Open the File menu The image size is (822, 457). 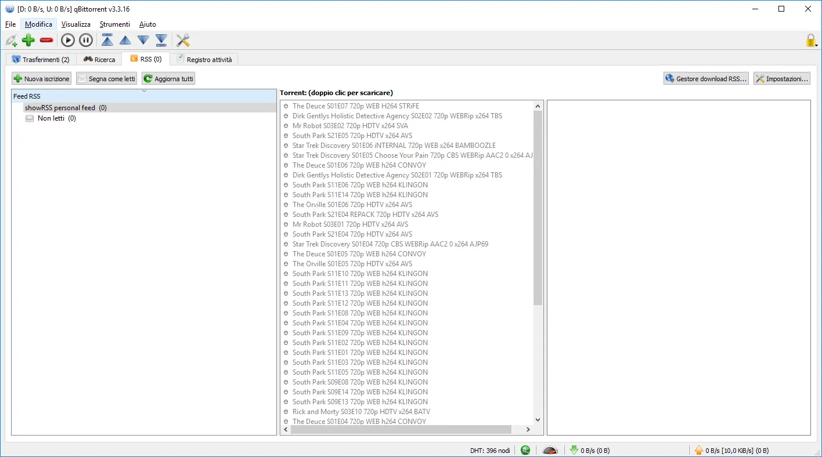[10, 24]
